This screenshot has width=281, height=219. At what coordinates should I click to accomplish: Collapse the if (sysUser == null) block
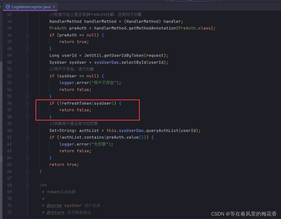pos(28,76)
